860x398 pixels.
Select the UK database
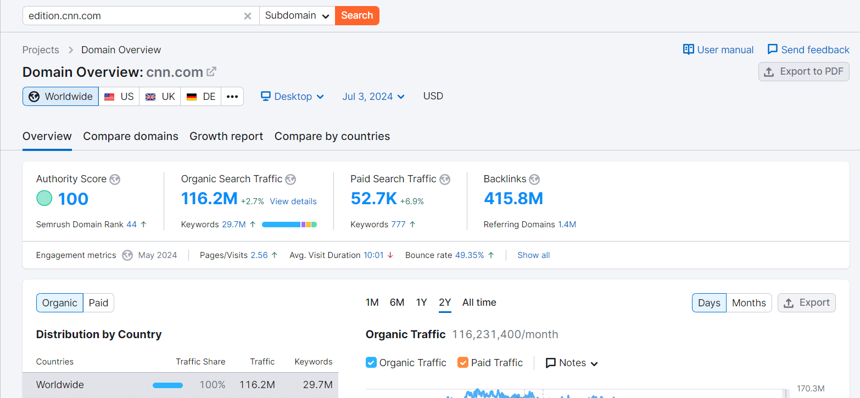click(x=160, y=97)
